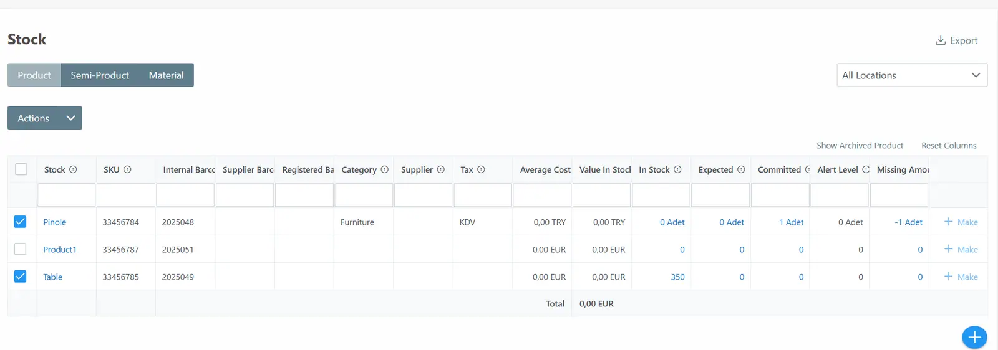998x350 pixels.
Task: Click the Stock column filter field
Action: (67, 195)
